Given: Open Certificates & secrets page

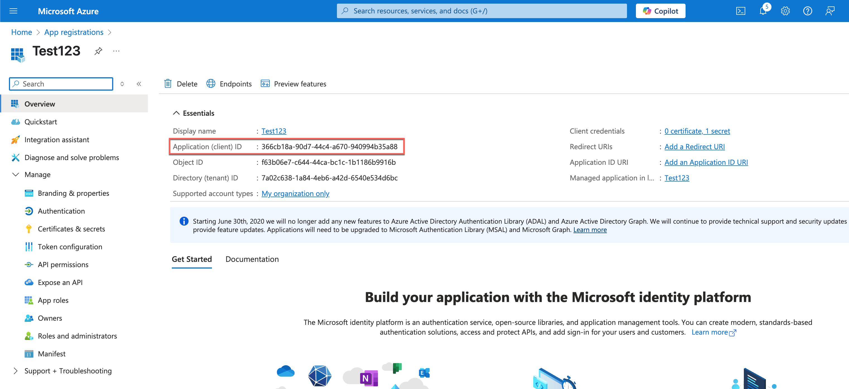Looking at the screenshot, I should (71, 229).
